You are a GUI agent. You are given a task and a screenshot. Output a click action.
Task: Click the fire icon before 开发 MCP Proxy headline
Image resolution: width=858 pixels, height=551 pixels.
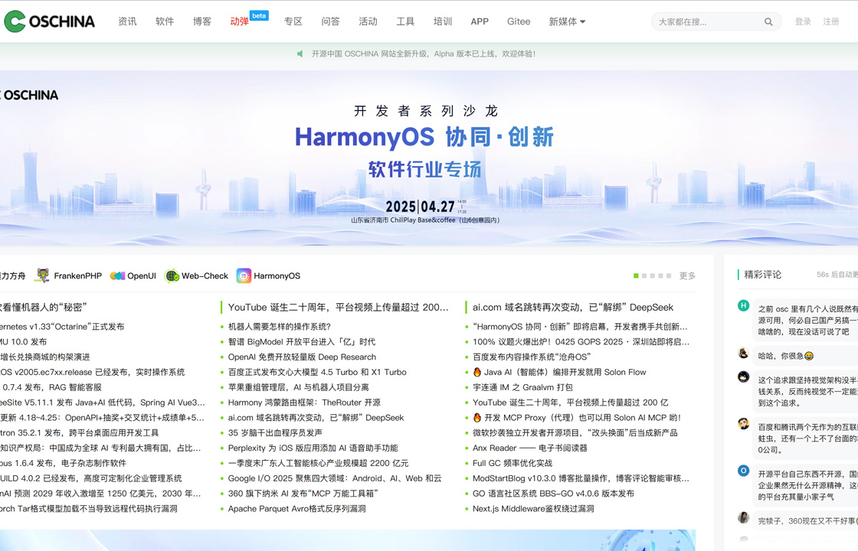(x=477, y=418)
